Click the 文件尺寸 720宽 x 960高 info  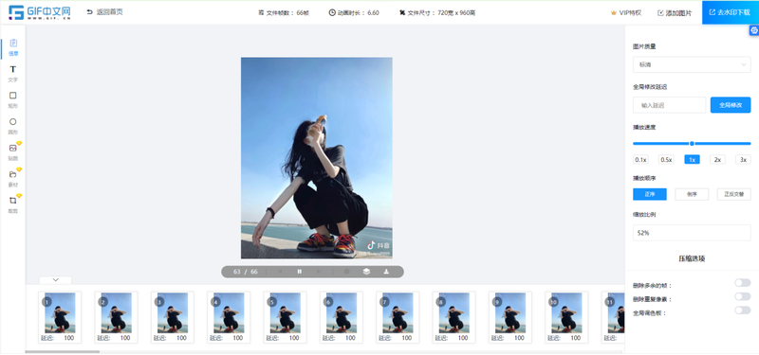437,13
